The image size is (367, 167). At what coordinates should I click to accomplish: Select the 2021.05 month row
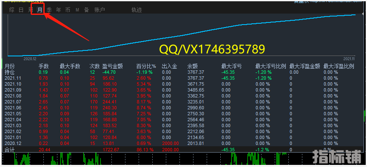tap(13, 114)
